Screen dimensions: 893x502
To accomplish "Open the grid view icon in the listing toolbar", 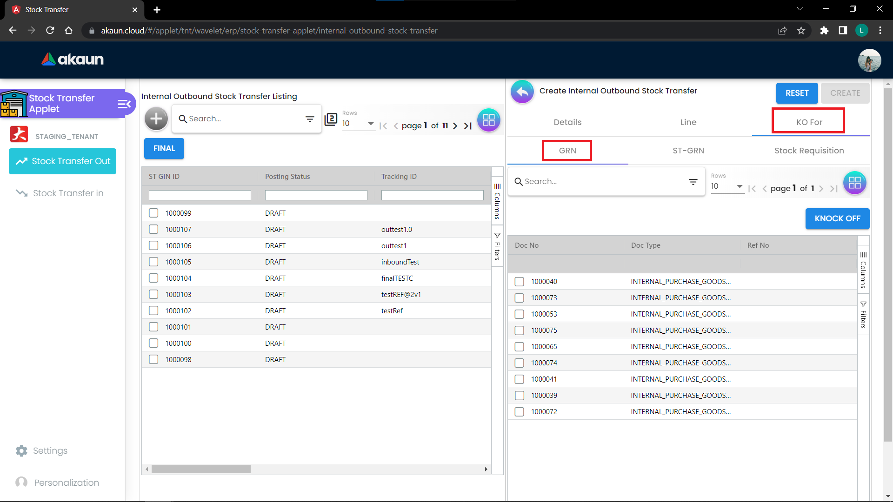I will coord(488,120).
